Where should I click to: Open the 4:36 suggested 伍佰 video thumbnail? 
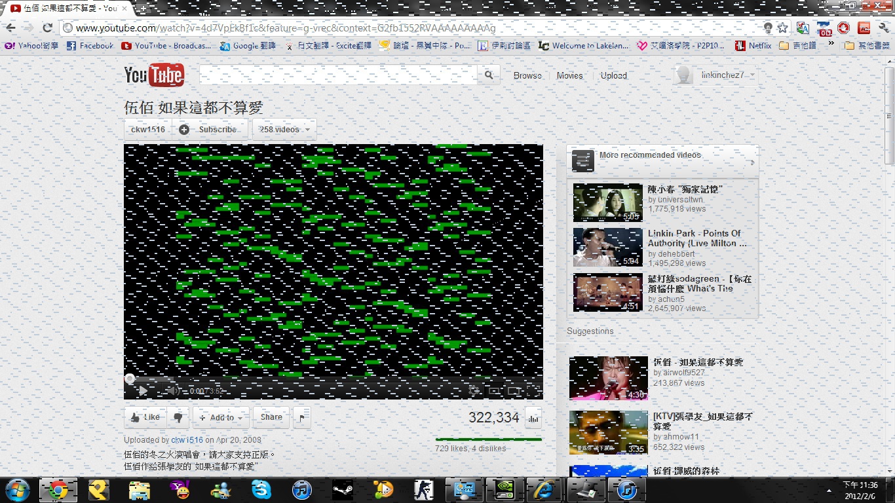pyautogui.click(x=608, y=378)
